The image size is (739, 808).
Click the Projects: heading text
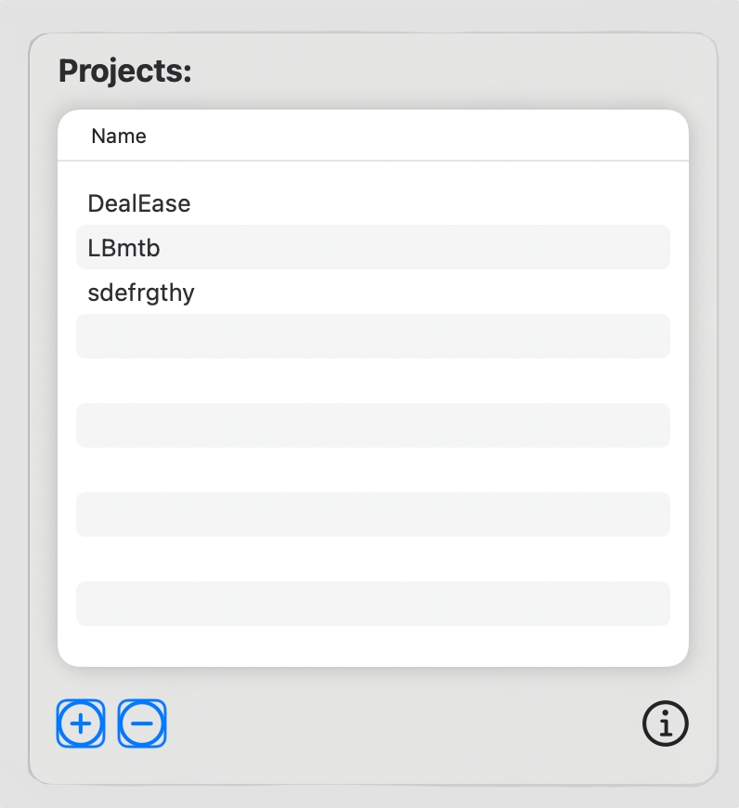pos(124,72)
